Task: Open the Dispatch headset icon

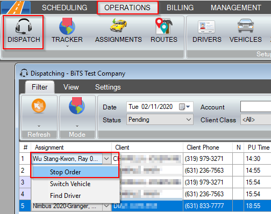Action: 24,27
